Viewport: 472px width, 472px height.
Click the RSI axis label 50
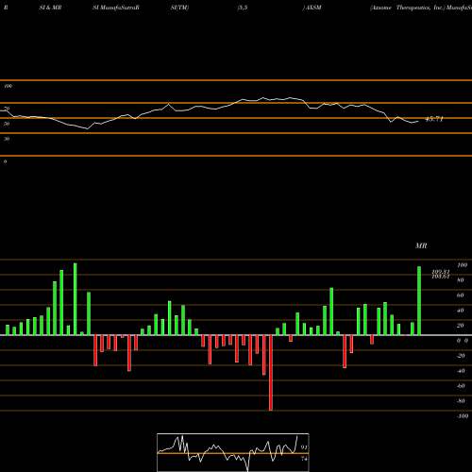(7, 124)
